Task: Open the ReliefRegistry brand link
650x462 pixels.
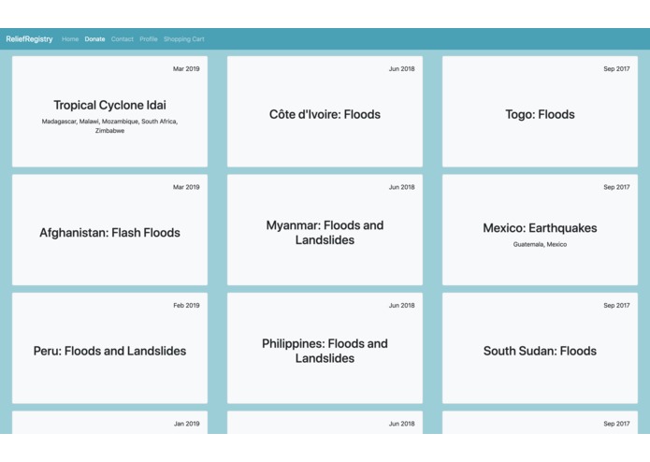Action: (x=29, y=39)
